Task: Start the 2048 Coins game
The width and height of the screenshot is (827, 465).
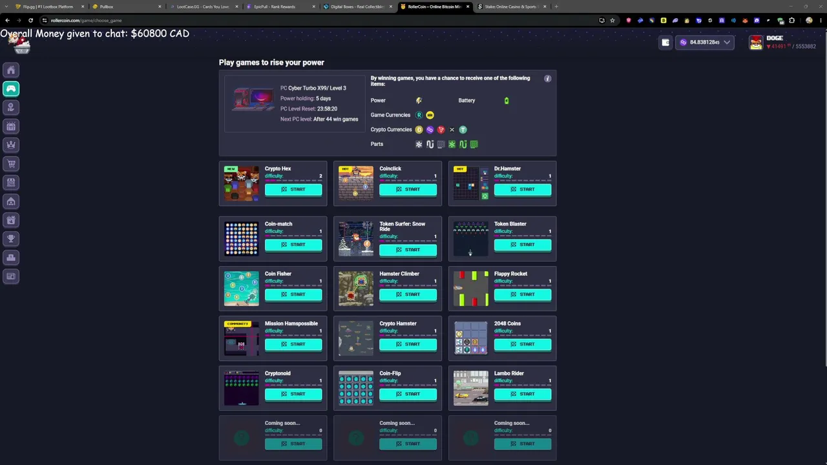Action: pyautogui.click(x=523, y=344)
